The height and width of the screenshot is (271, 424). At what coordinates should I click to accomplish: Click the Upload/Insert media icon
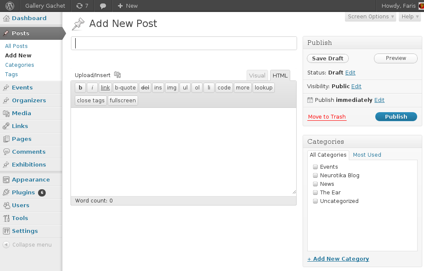[117, 74]
